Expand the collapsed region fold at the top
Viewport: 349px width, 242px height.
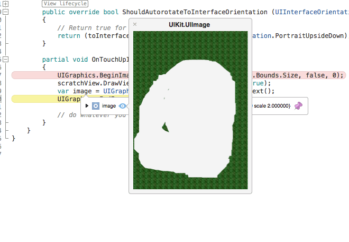5,3
